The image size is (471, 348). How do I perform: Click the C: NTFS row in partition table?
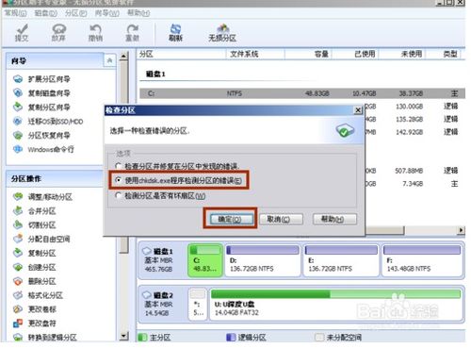pos(302,93)
